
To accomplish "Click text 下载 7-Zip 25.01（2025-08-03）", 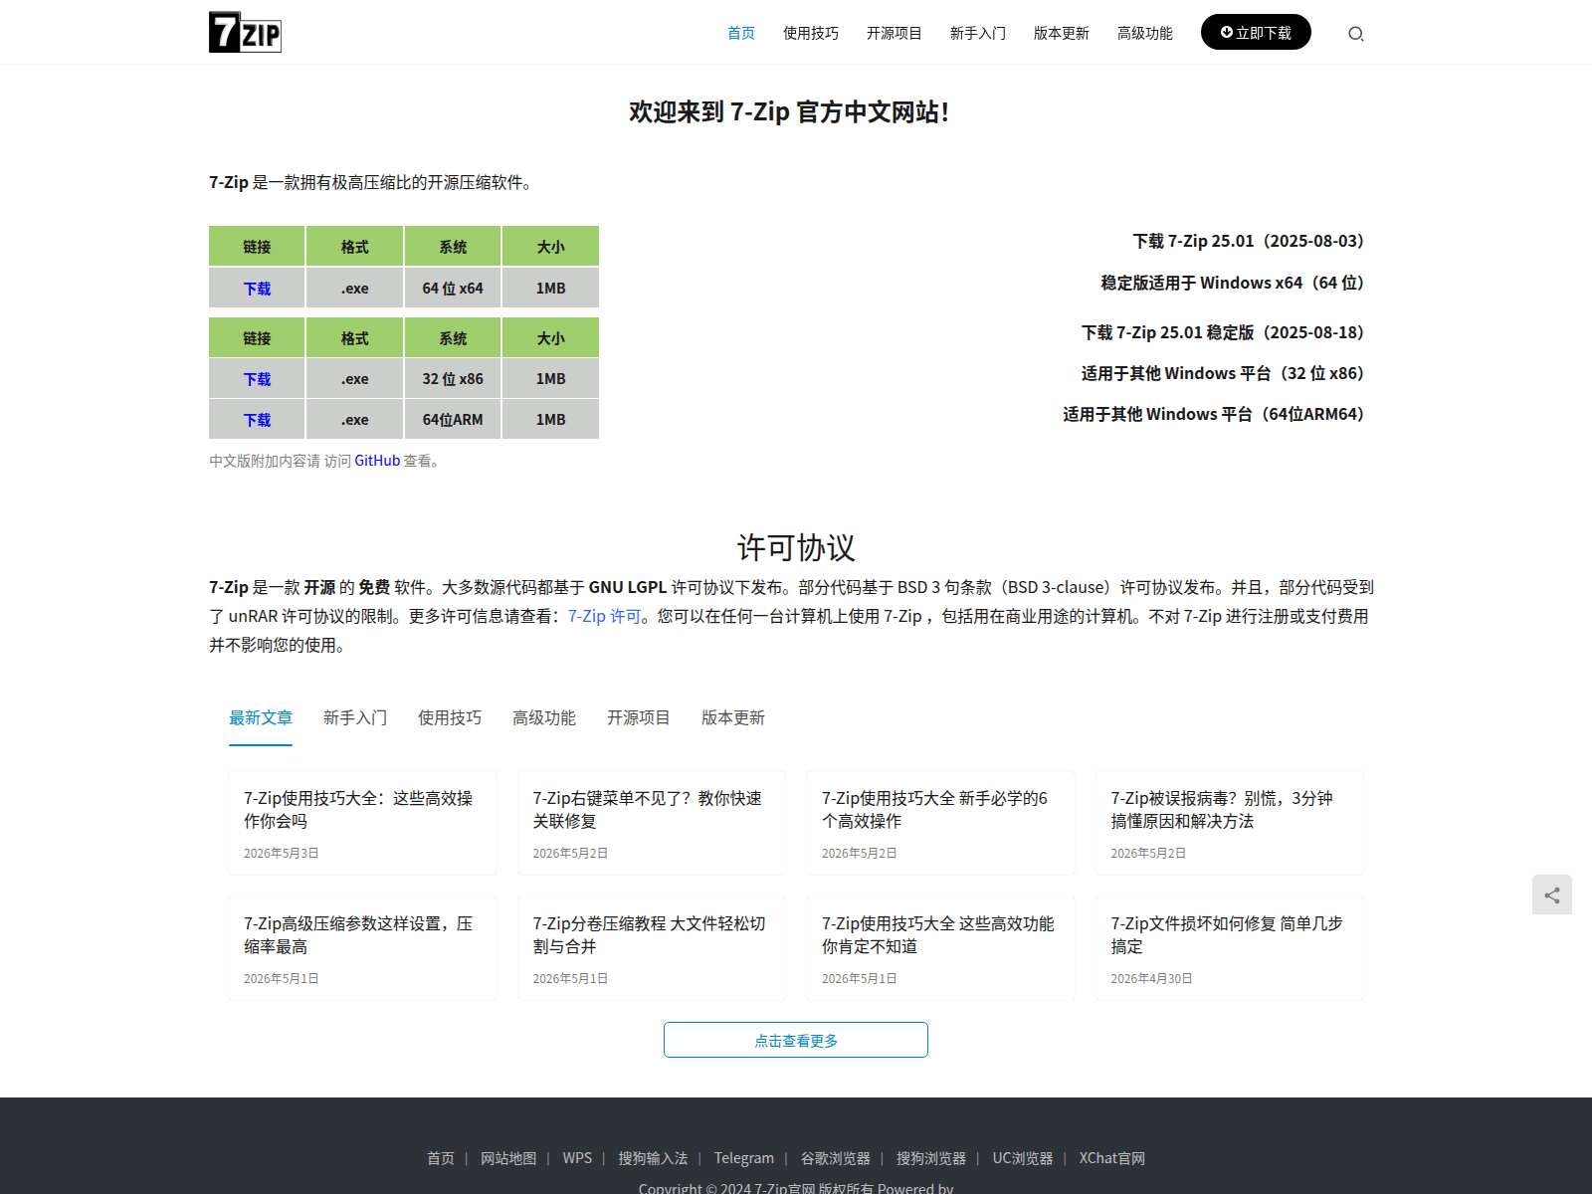I will [1248, 241].
